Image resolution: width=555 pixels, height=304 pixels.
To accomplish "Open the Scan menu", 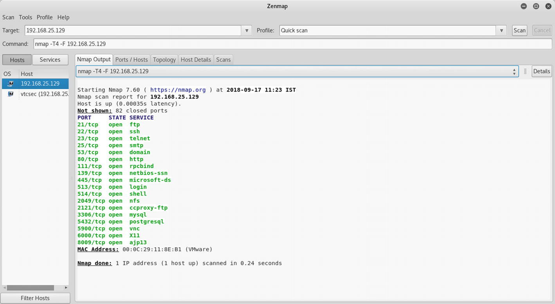I will [x=8, y=17].
